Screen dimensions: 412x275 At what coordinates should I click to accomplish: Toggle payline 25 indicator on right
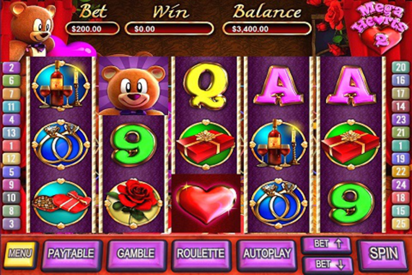(400, 224)
